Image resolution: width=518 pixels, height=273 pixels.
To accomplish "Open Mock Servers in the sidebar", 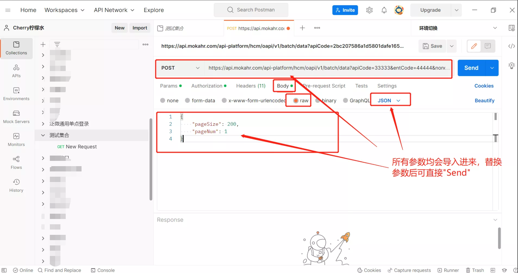I will (16, 117).
